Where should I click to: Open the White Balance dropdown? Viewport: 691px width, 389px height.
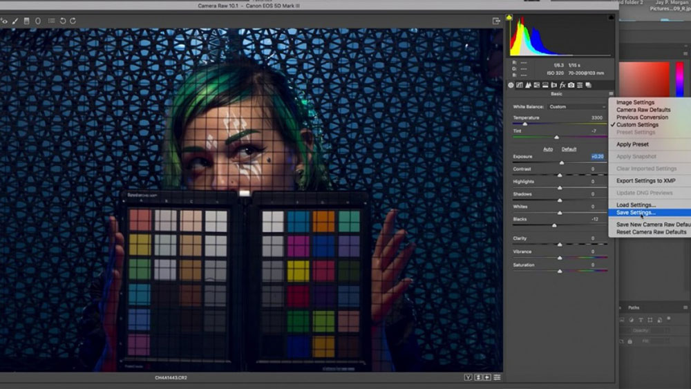coord(576,106)
